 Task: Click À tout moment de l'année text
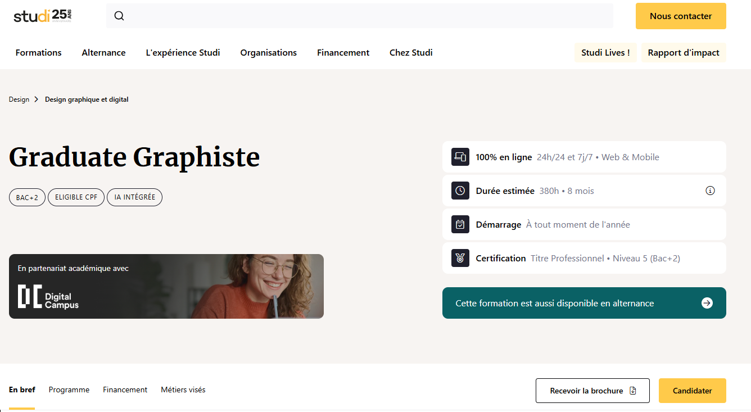tap(578, 224)
